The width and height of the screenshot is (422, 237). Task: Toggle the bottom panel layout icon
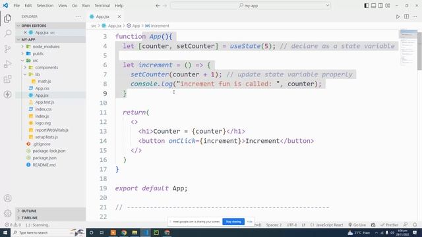coord(374,5)
